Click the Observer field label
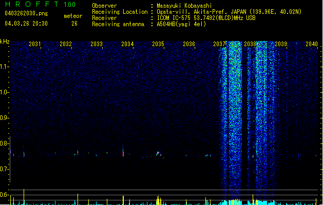This screenshot has height=205, width=323. pyautogui.click(x=104, y=6)
